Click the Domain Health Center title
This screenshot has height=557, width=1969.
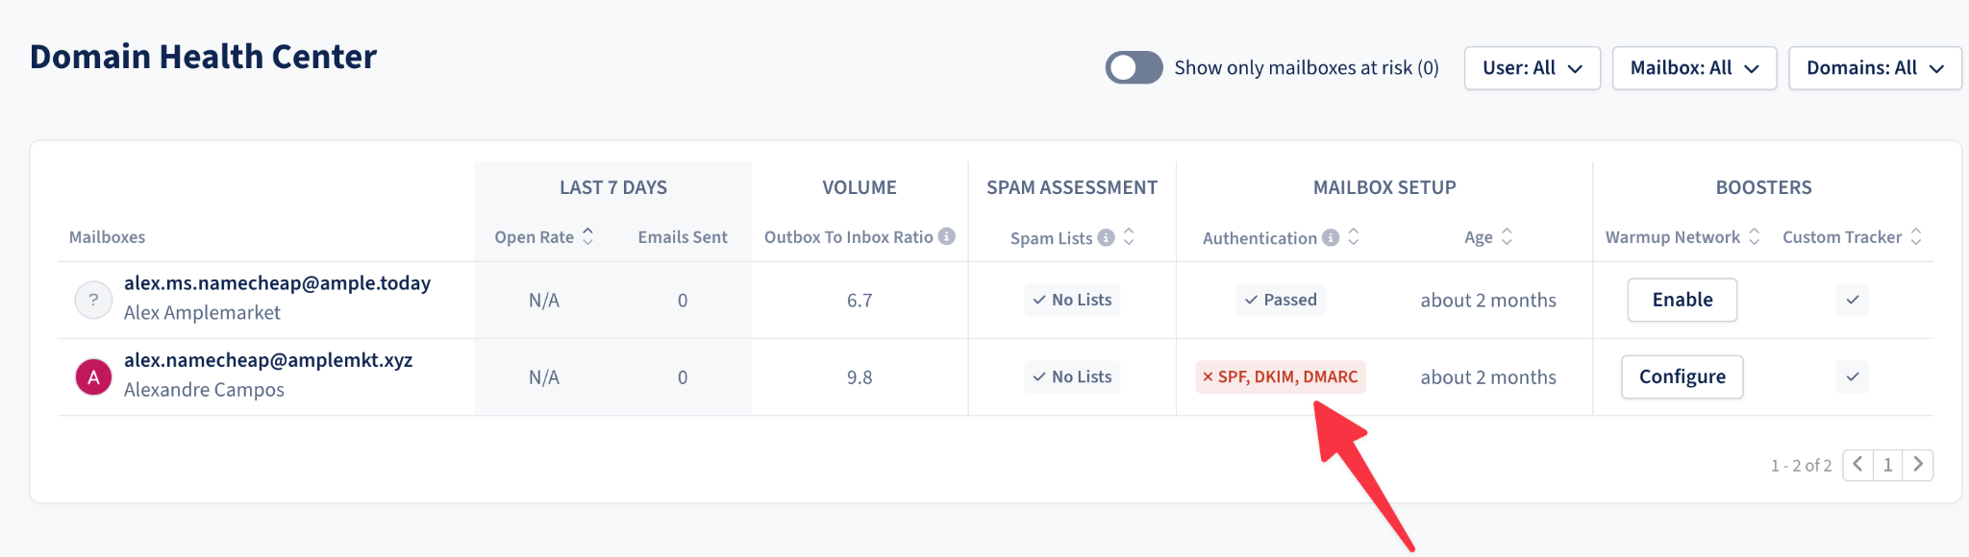click(x=204, y=57)
